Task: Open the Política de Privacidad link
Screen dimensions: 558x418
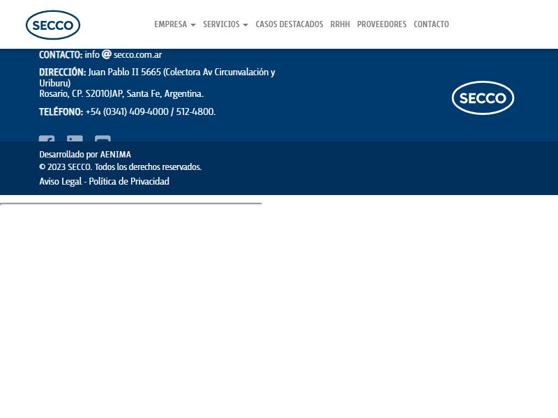Action: pos(129,181)
